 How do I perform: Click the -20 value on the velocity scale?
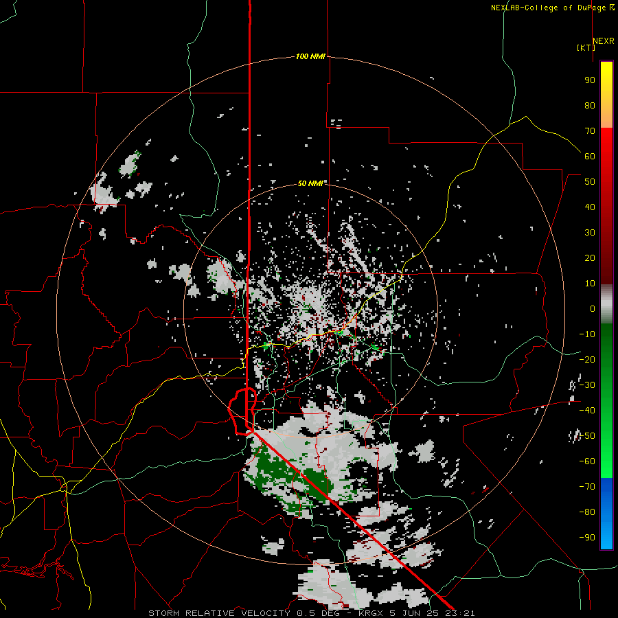coord(587,360)
